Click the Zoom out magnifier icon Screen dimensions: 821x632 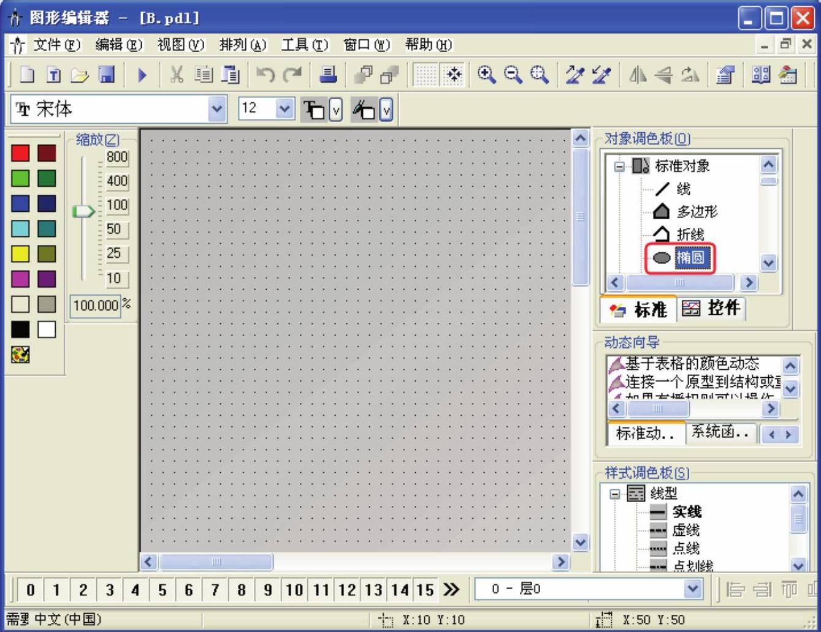pos(513,75)
